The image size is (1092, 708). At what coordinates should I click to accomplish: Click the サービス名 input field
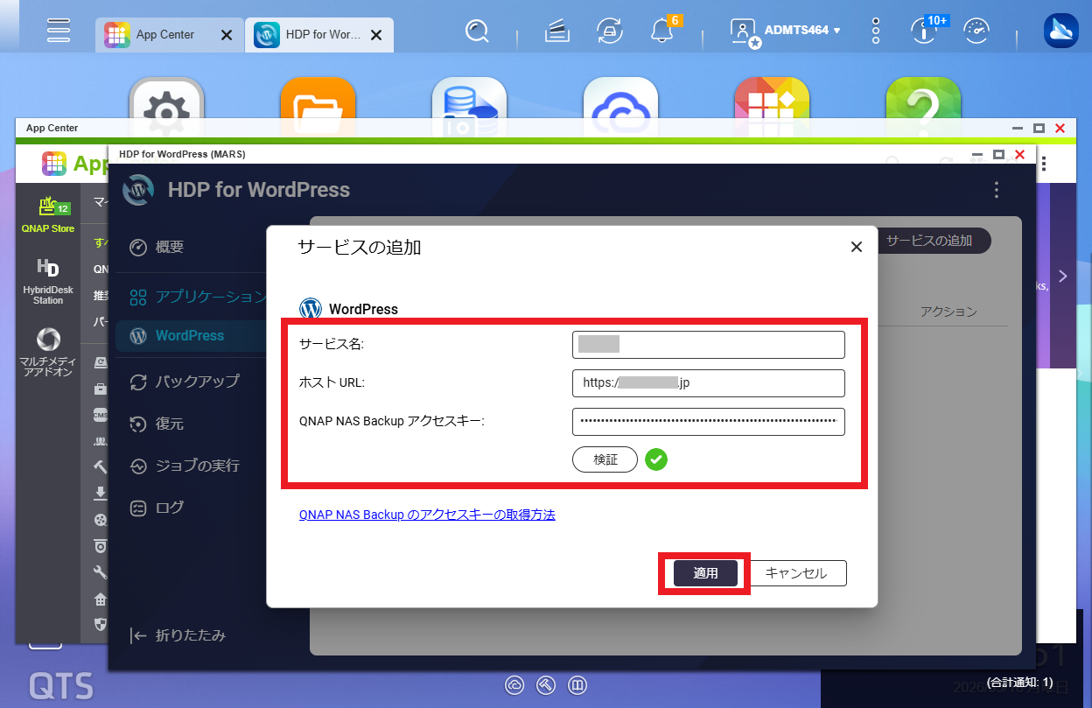[x=709, y=344]
